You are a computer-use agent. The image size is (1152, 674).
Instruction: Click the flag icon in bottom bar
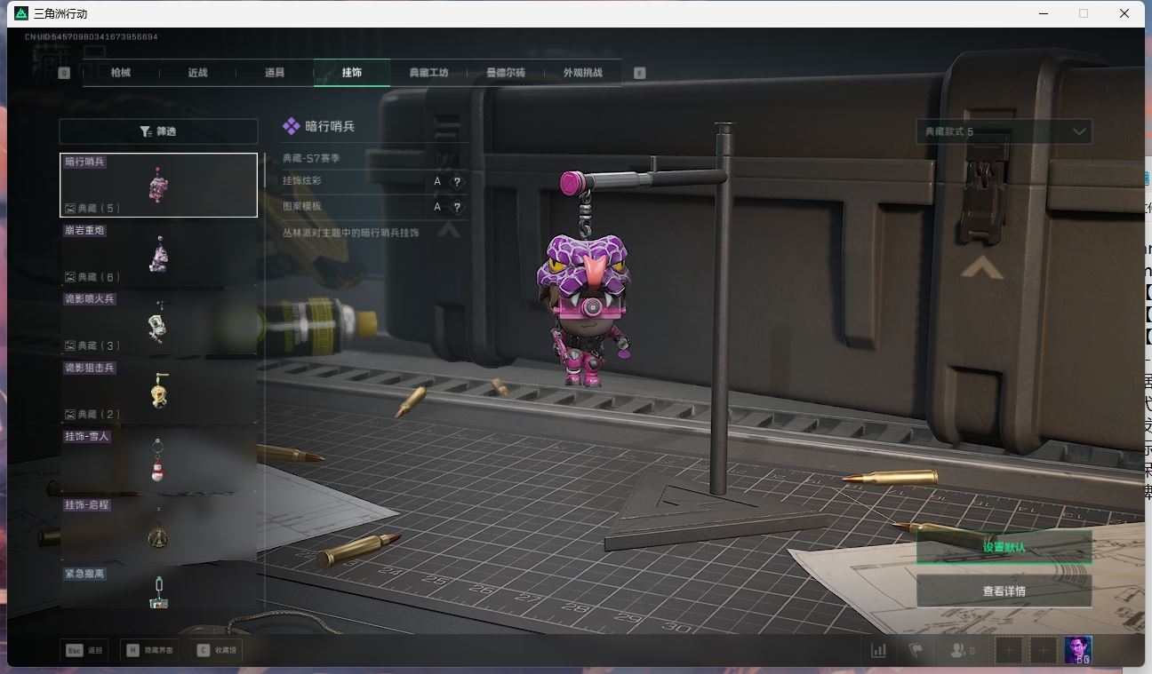pyautogui.click(x=915, y=651)
